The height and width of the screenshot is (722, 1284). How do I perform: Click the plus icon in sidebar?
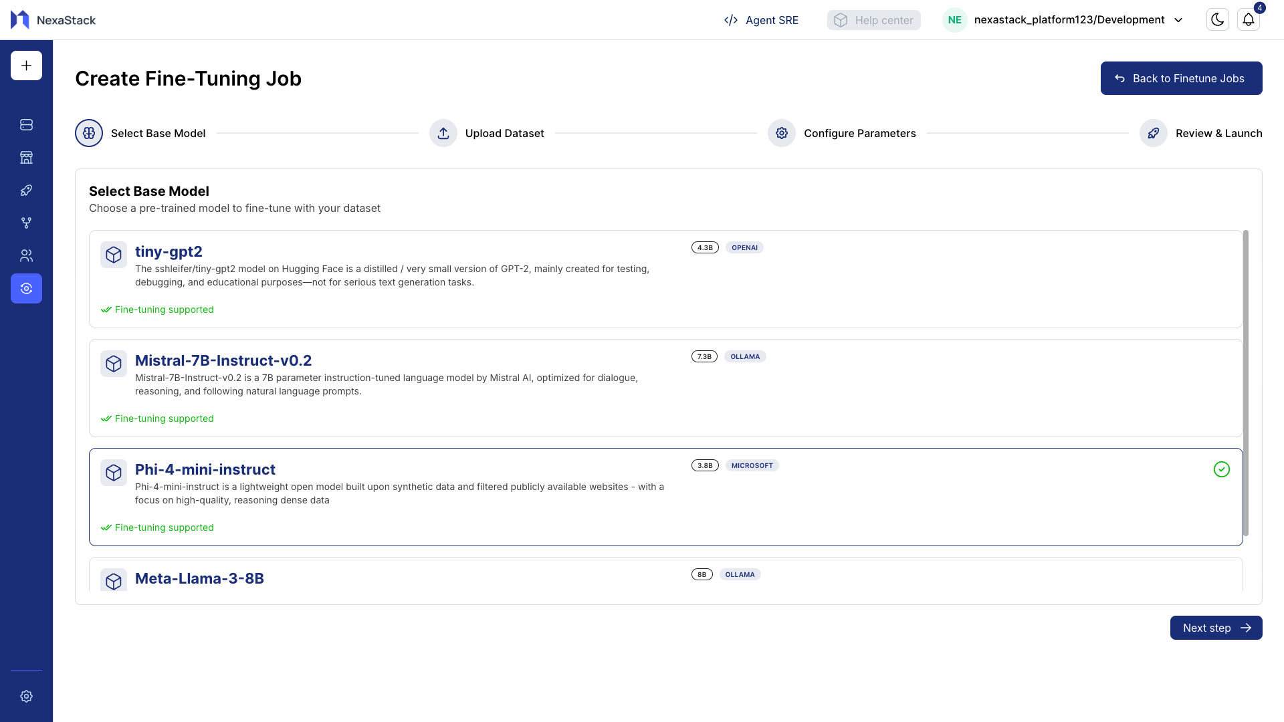[x=26, y=66]
